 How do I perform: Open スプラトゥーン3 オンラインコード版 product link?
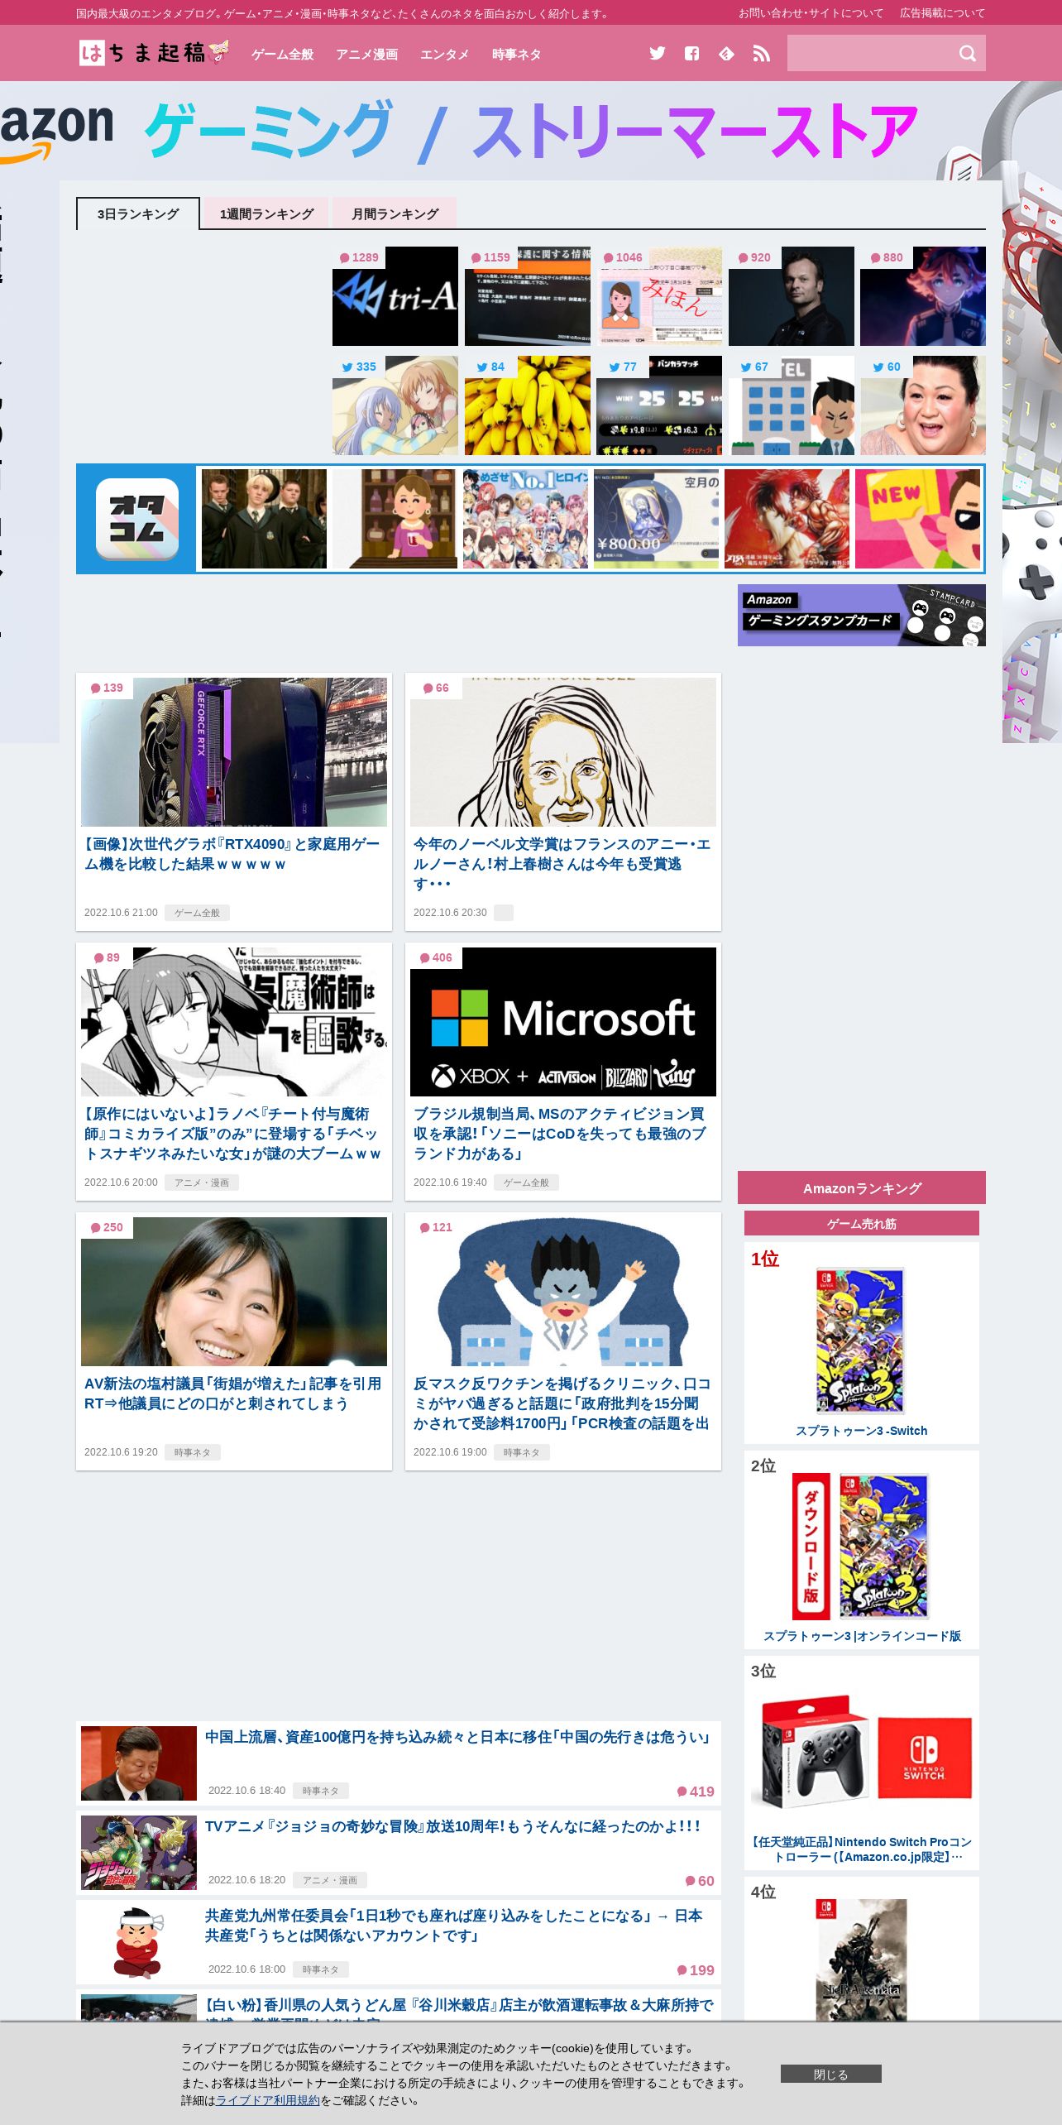point(862,1636)
